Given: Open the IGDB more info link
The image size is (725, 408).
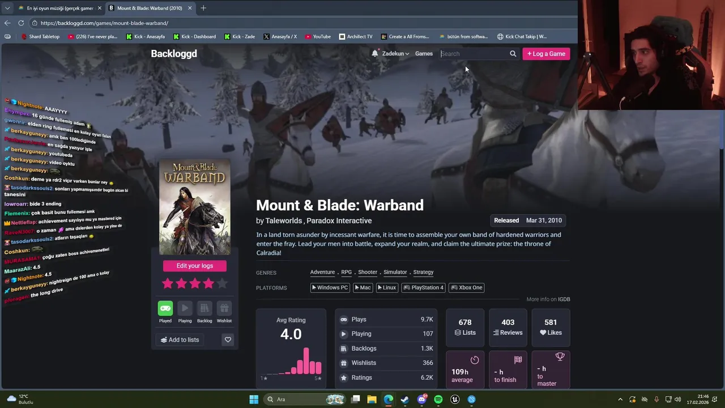Looking at the screenshot, I should coord(564,299).
